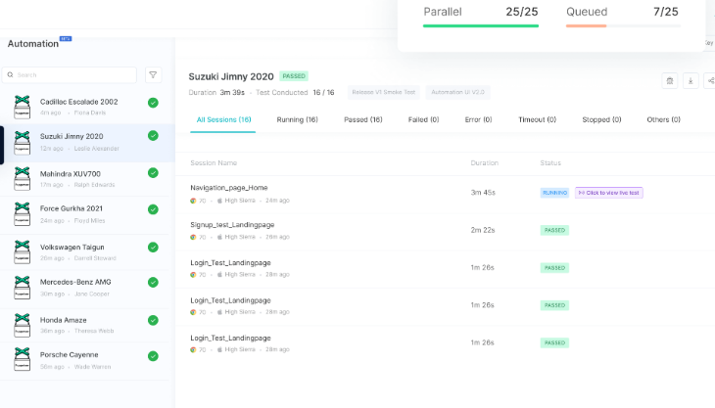The height and width of the screenshot is (408, 715).
Task: Click the Session Name column header
Action: coord(214,163)
